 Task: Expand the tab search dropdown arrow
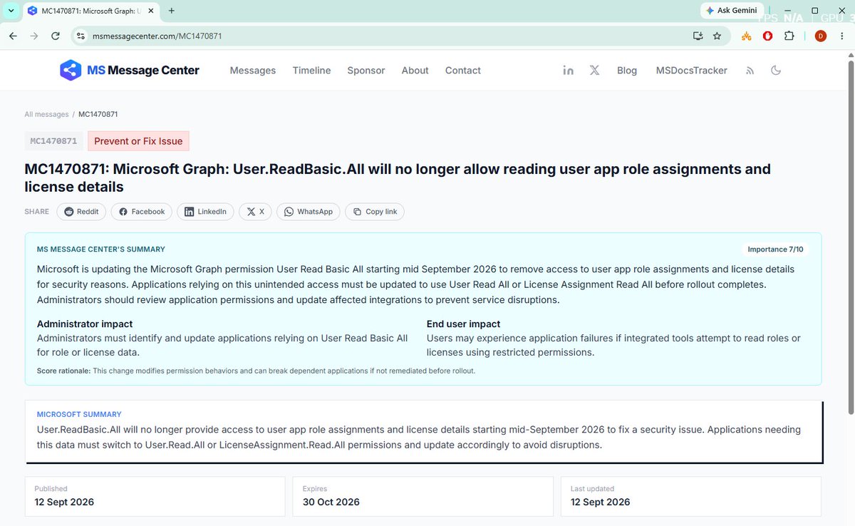click(x=11, y=11)
